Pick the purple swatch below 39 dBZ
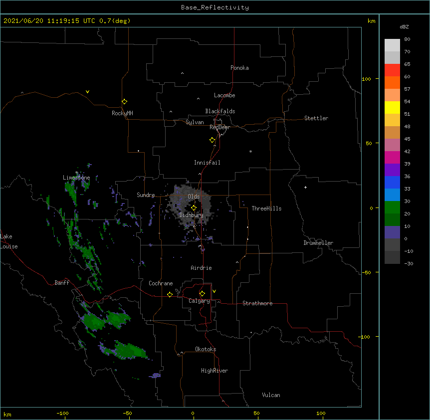Viewport: 430px width, 420px height. click(392, 170)
